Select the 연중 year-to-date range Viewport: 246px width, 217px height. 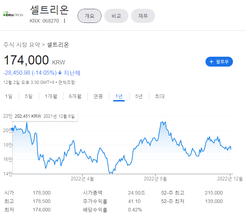(x=98, y=96)
